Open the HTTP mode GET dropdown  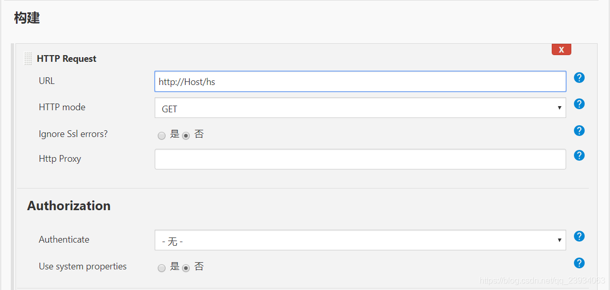[360, 108]
